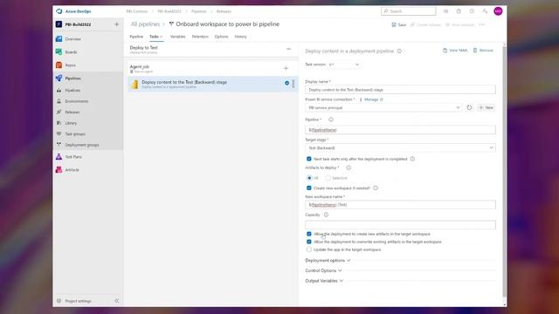This screenshot has height=314, width=559.
Task: Toggle Create new workspace if needed checkbox
Action: (308, 188)
